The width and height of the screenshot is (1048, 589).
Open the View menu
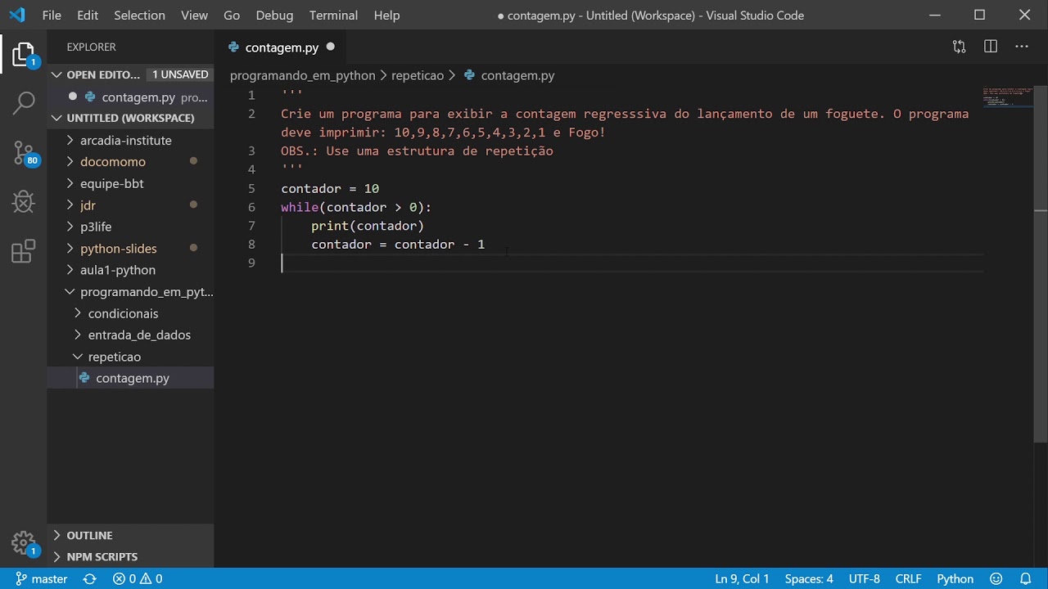pos(194,15)
